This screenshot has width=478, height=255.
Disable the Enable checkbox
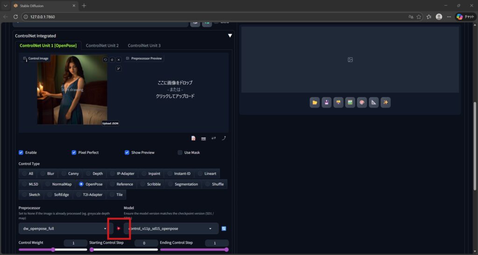21,152
